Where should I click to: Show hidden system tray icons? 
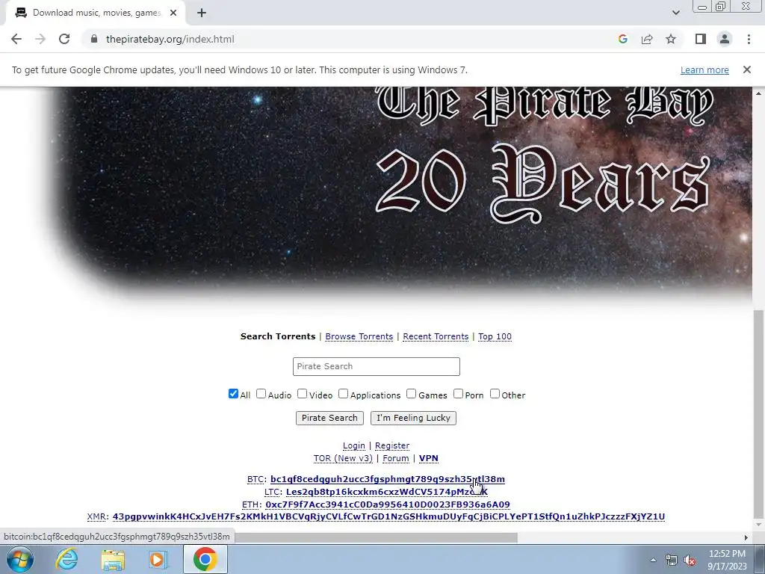pyautogui.click(x=653, y=561)
